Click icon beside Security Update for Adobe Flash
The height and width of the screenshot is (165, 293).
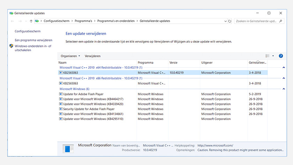(x=61, y=109)
